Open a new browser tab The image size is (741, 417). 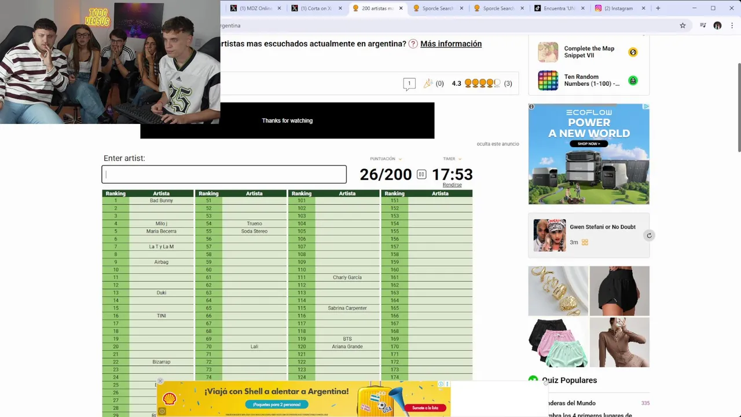(658, 8)
